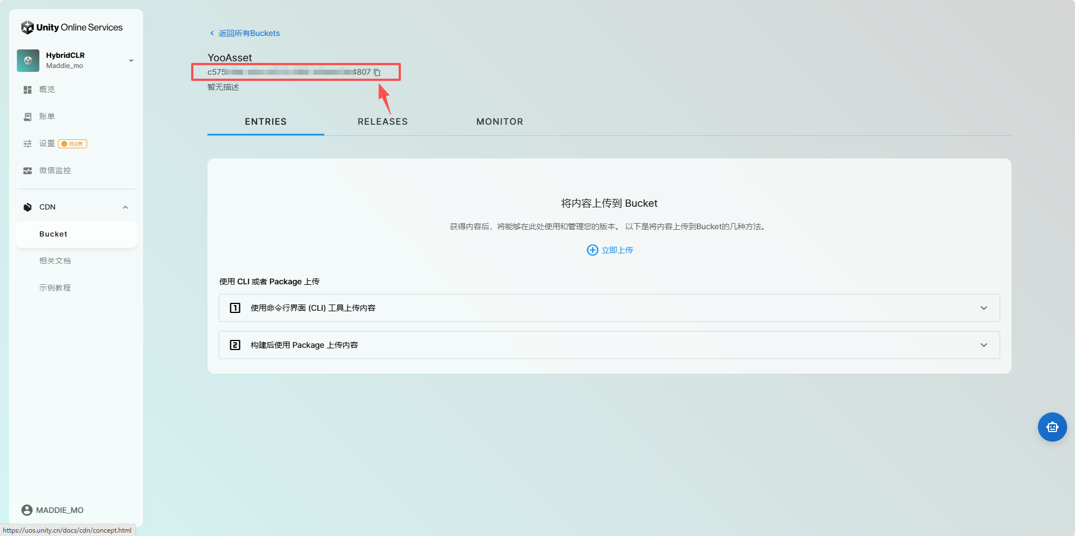Expand 使用命令行界面 (CLI) 工具上传内容 row

pos(609,308)
